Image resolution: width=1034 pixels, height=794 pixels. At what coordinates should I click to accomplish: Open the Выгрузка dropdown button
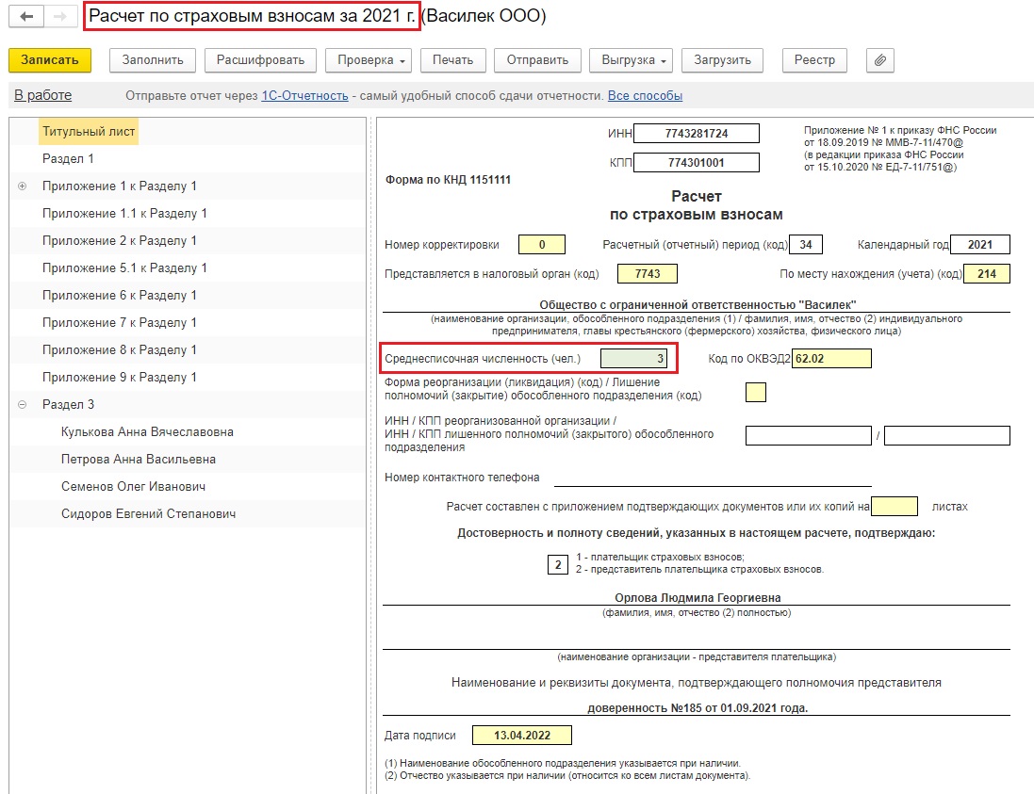pyautogui.click(x=633, y=60)
